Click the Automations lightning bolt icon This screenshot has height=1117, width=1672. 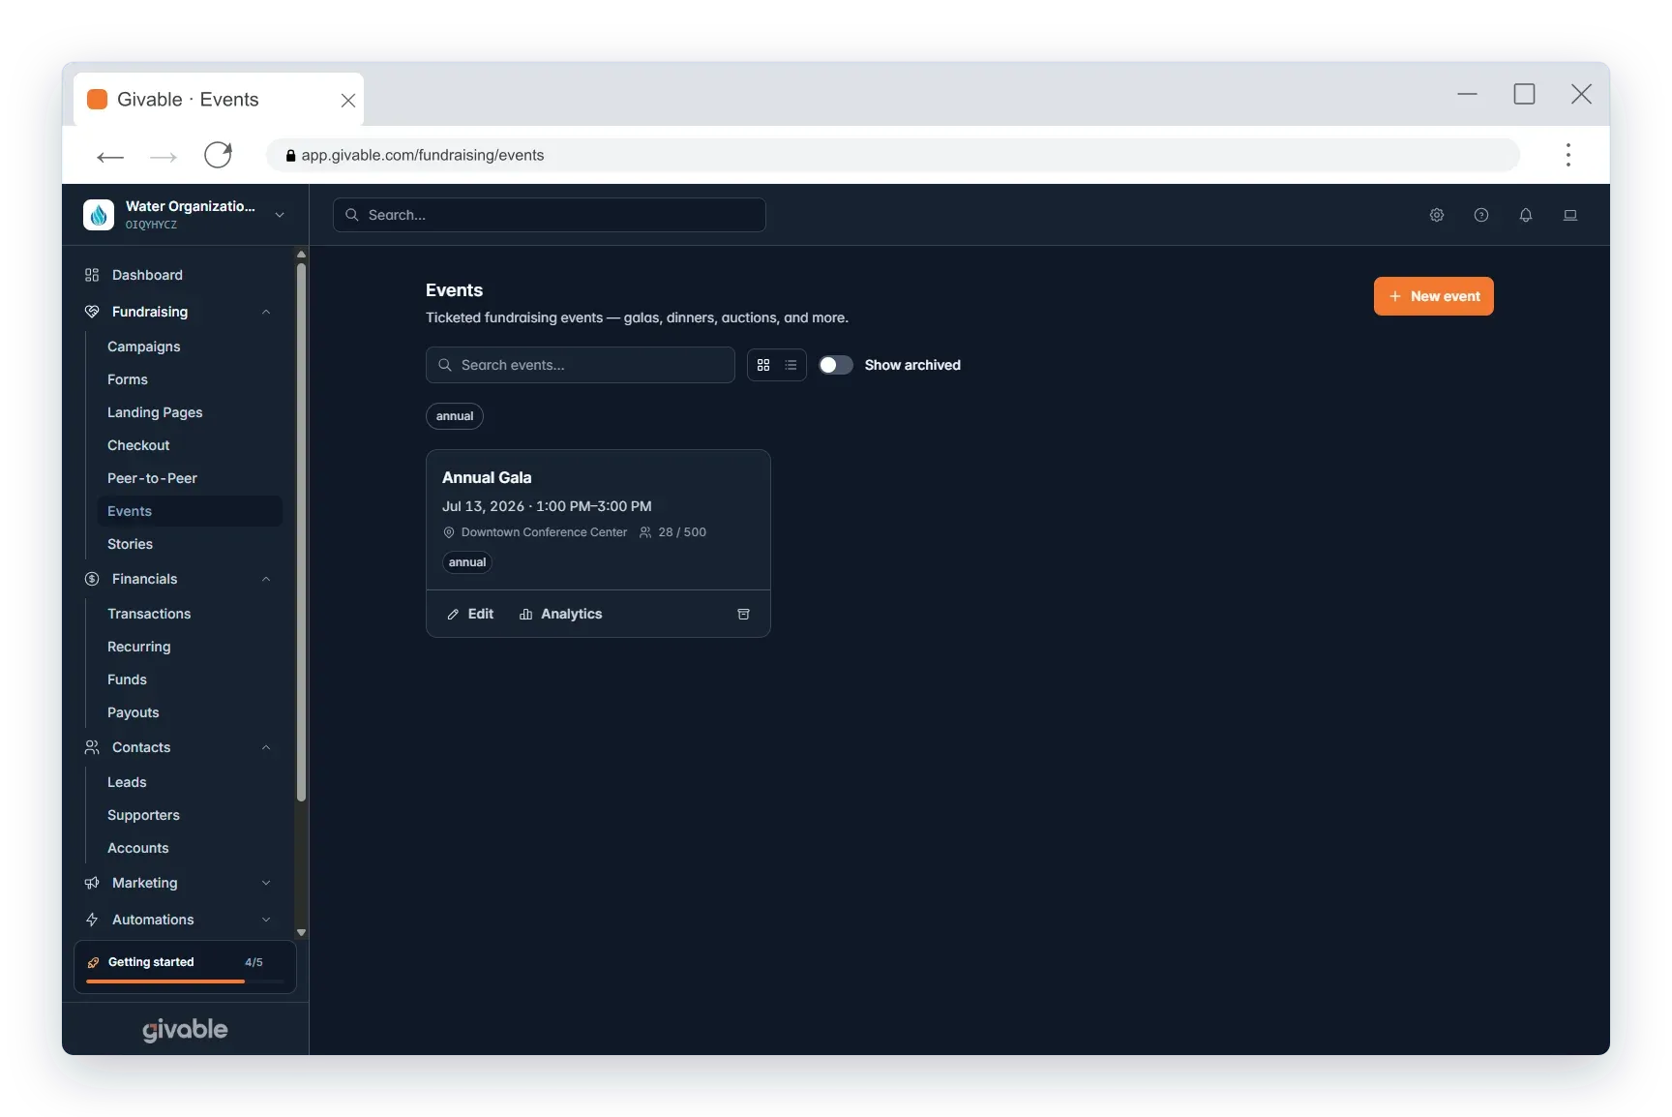(x=92, y=920)
